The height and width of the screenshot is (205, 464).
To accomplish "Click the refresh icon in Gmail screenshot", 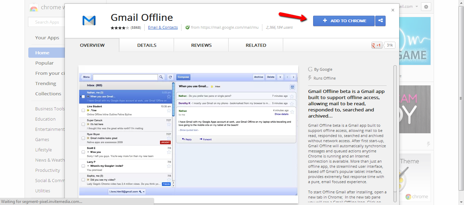I will (170, 77).
